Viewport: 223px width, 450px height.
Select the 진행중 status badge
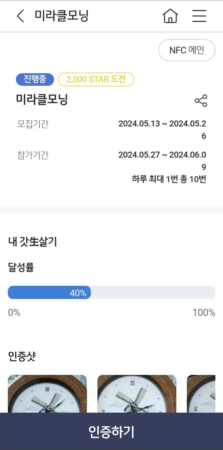(35, 79)
